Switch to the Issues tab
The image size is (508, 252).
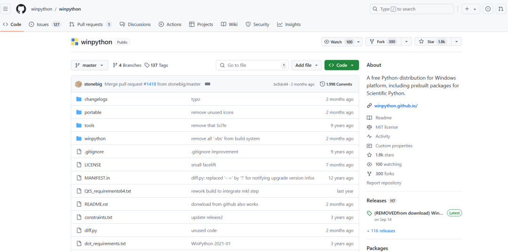coord(43,24)
